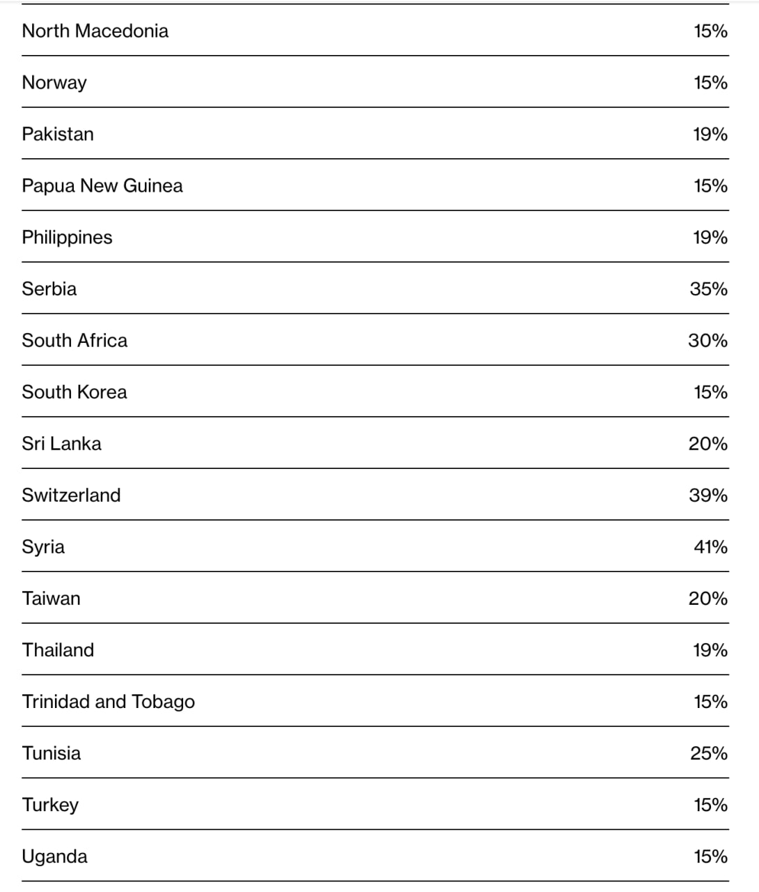The width and height of the screenshot is (759, 892).
Task: Select the Trinidad and Tobago entry
Action: 108,701
